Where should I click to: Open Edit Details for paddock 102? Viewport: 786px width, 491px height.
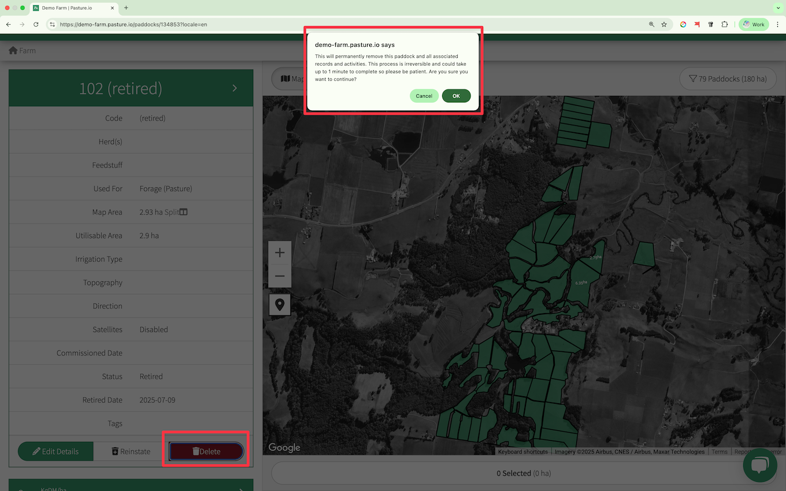click(55, 451)
